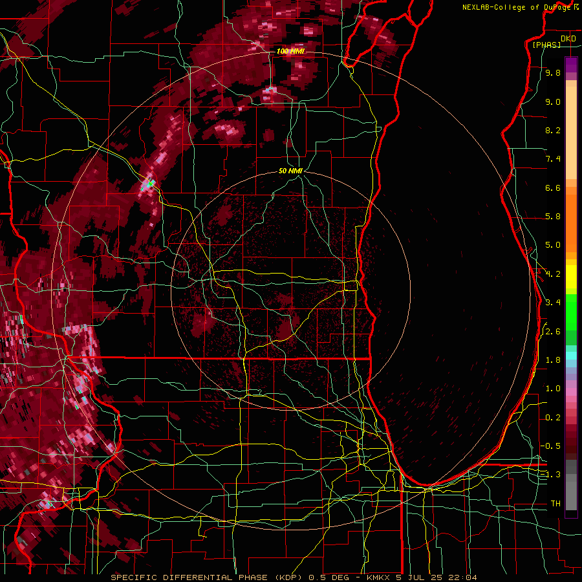
Task: Pick the bright green segment of the color bar
Action: (571, 314)
